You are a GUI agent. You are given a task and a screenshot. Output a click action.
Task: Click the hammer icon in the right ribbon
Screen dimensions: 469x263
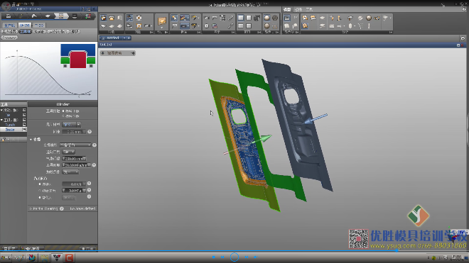coord(350,18)
